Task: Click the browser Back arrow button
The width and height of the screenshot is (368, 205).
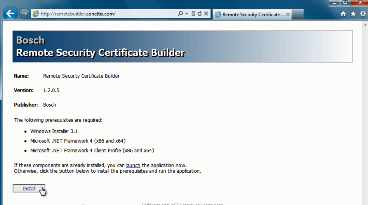Action: tap(10, 13)
